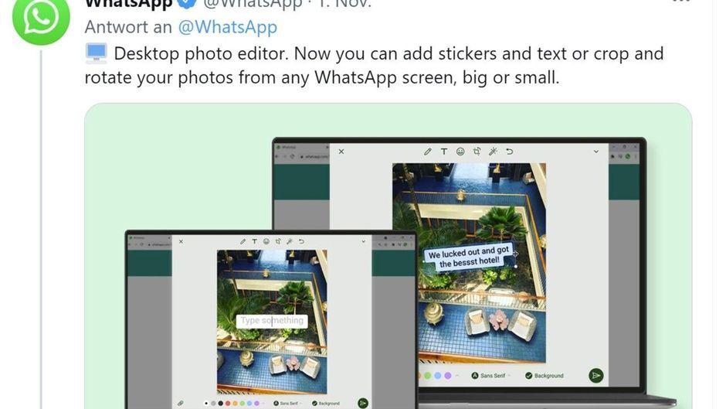726x409 pixels.
Task: Send the photo on larger laptop editor
Action: pos(596,376)
